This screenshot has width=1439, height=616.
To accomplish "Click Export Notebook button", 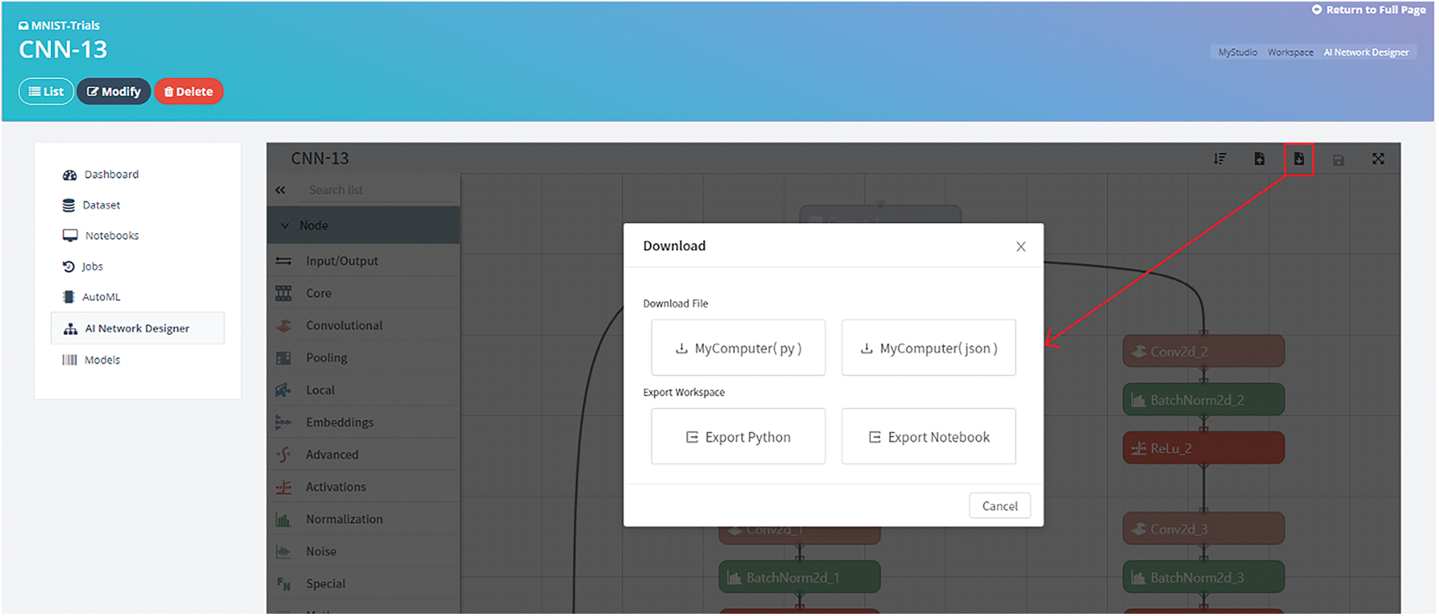I will 929,437.
